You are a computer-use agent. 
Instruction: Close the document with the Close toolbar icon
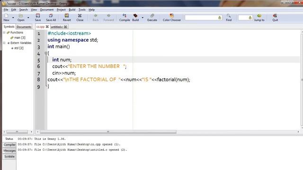(x=80, y=17)
